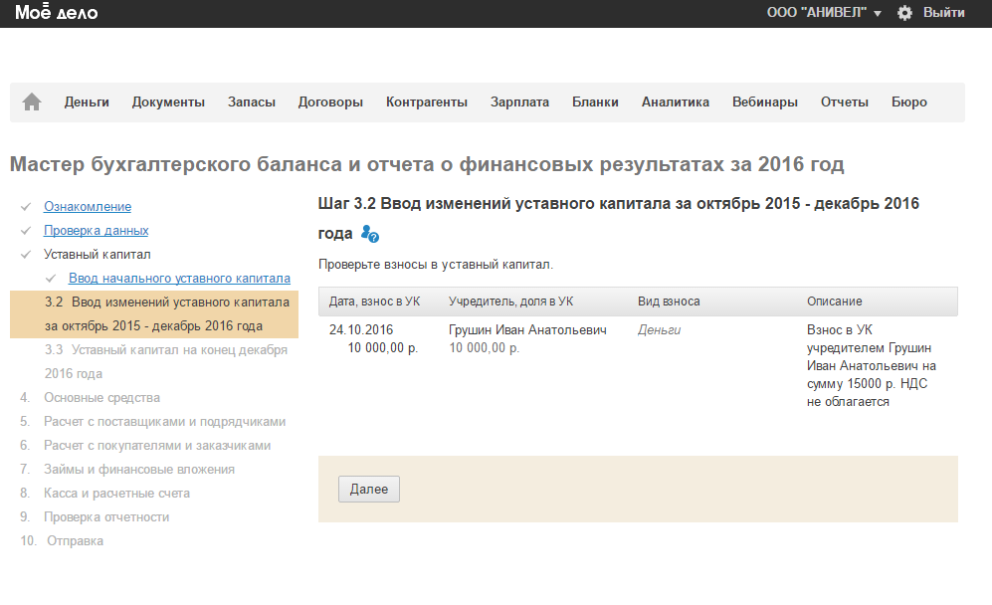Open the Контрагенты section

pyautogui.click(x=426, y=101)
